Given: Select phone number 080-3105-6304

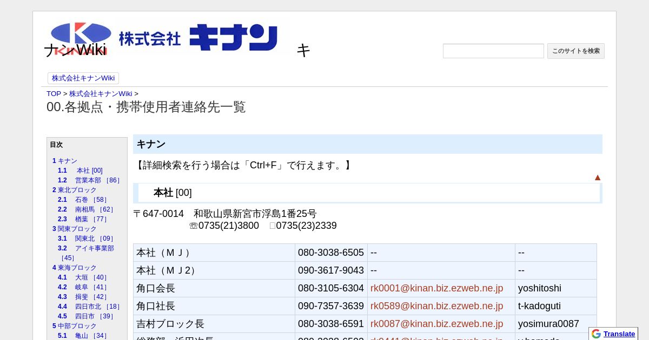Looking at the screenshot, I should pyautogui.click(x=331, y=288).
